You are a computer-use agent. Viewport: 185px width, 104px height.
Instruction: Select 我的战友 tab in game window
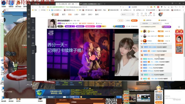coord(51,97)
